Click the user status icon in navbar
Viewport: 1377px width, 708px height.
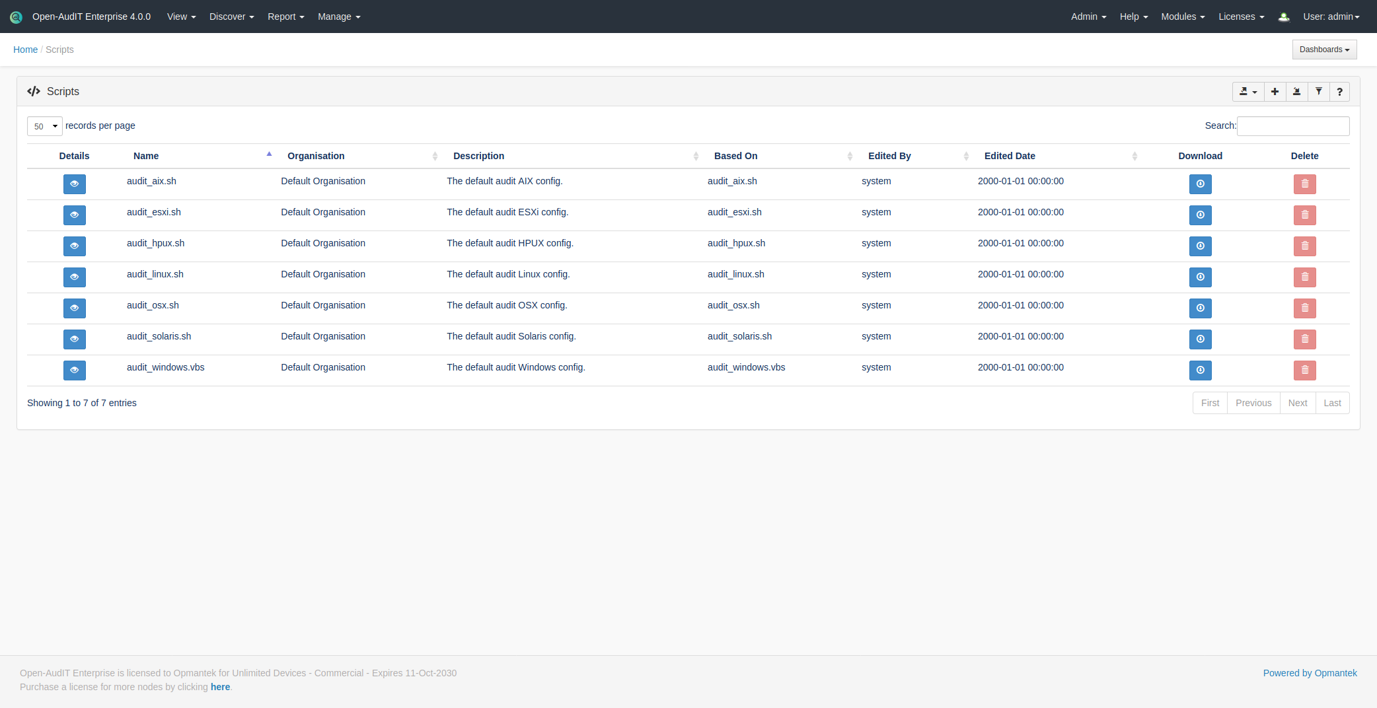click(x=1284, y=17)
